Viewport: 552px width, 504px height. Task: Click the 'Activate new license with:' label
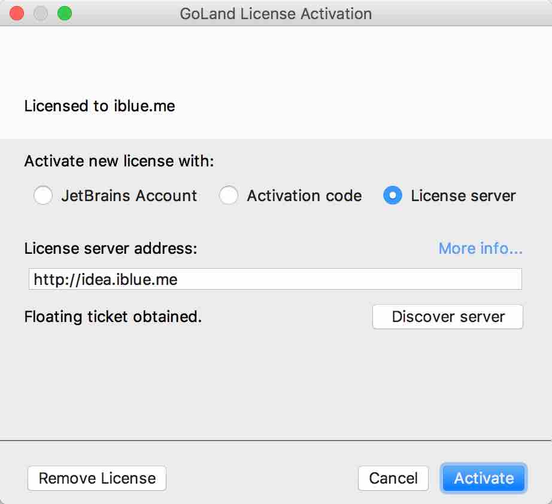click(x=119, y=161)
